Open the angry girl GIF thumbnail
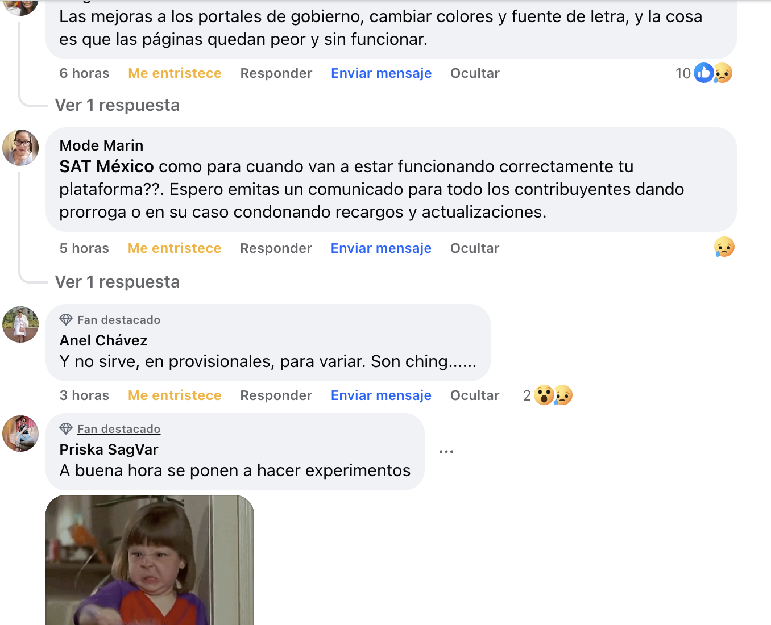The height and width of the screenshot is (625, 771). (150, 560)
